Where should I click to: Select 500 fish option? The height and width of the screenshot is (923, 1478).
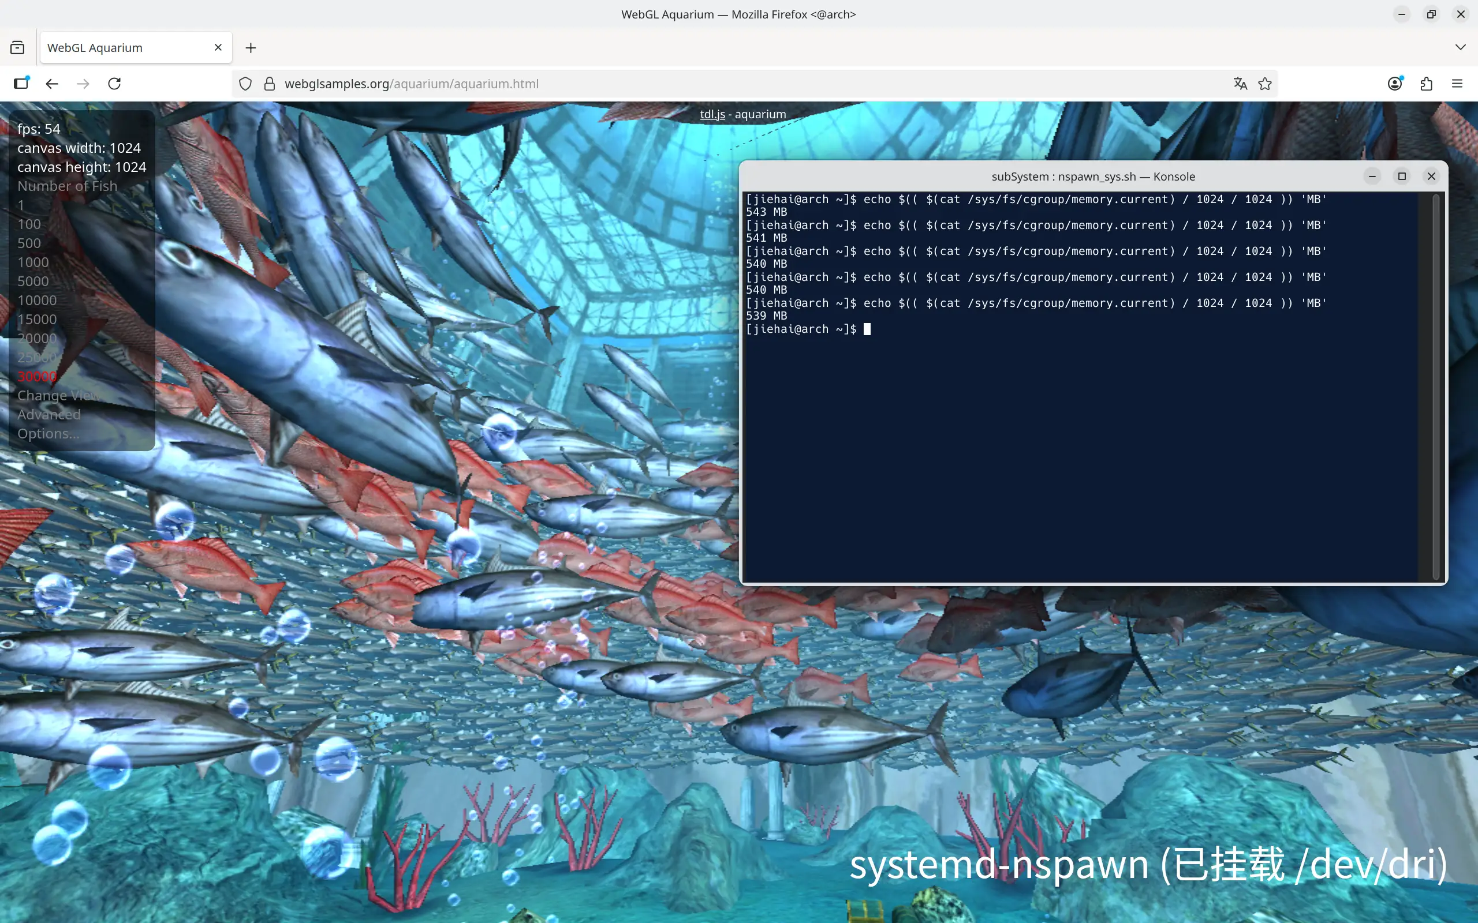point(29,243)
